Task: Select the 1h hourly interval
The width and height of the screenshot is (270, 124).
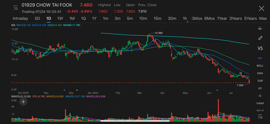Action: [185, 19]
